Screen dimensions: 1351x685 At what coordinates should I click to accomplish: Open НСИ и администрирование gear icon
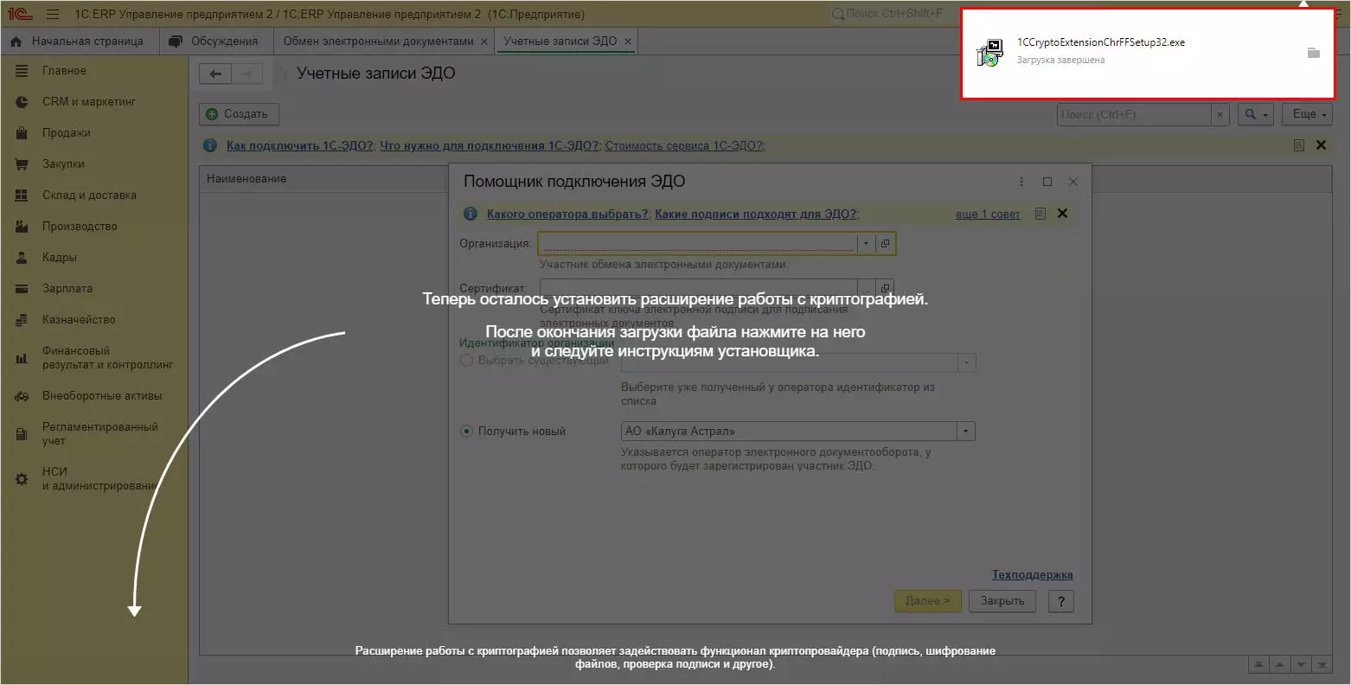click(22, 479)
